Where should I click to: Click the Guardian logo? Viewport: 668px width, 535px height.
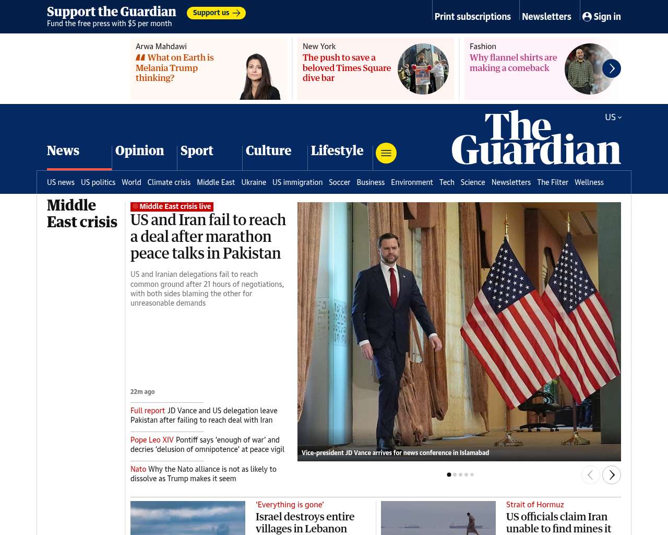(x=536, y=137)
